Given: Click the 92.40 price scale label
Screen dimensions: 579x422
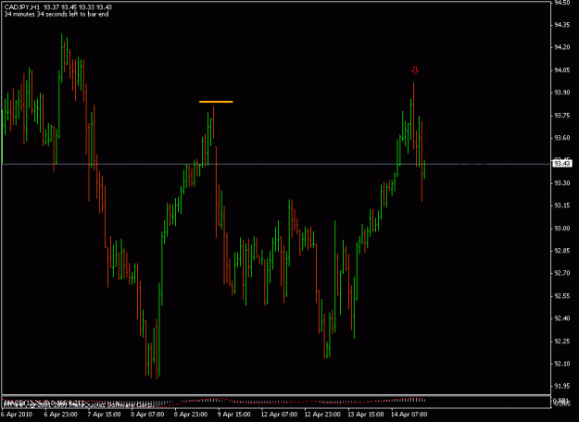Looking at the screenshot, I should coord(560,318).
